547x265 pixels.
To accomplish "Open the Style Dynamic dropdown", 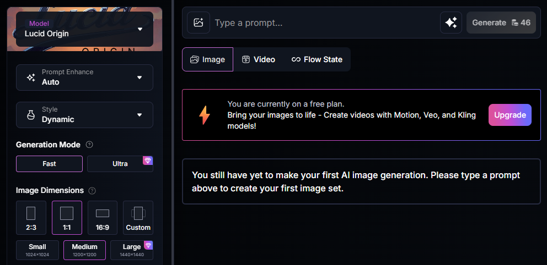I will pos(84,115).
